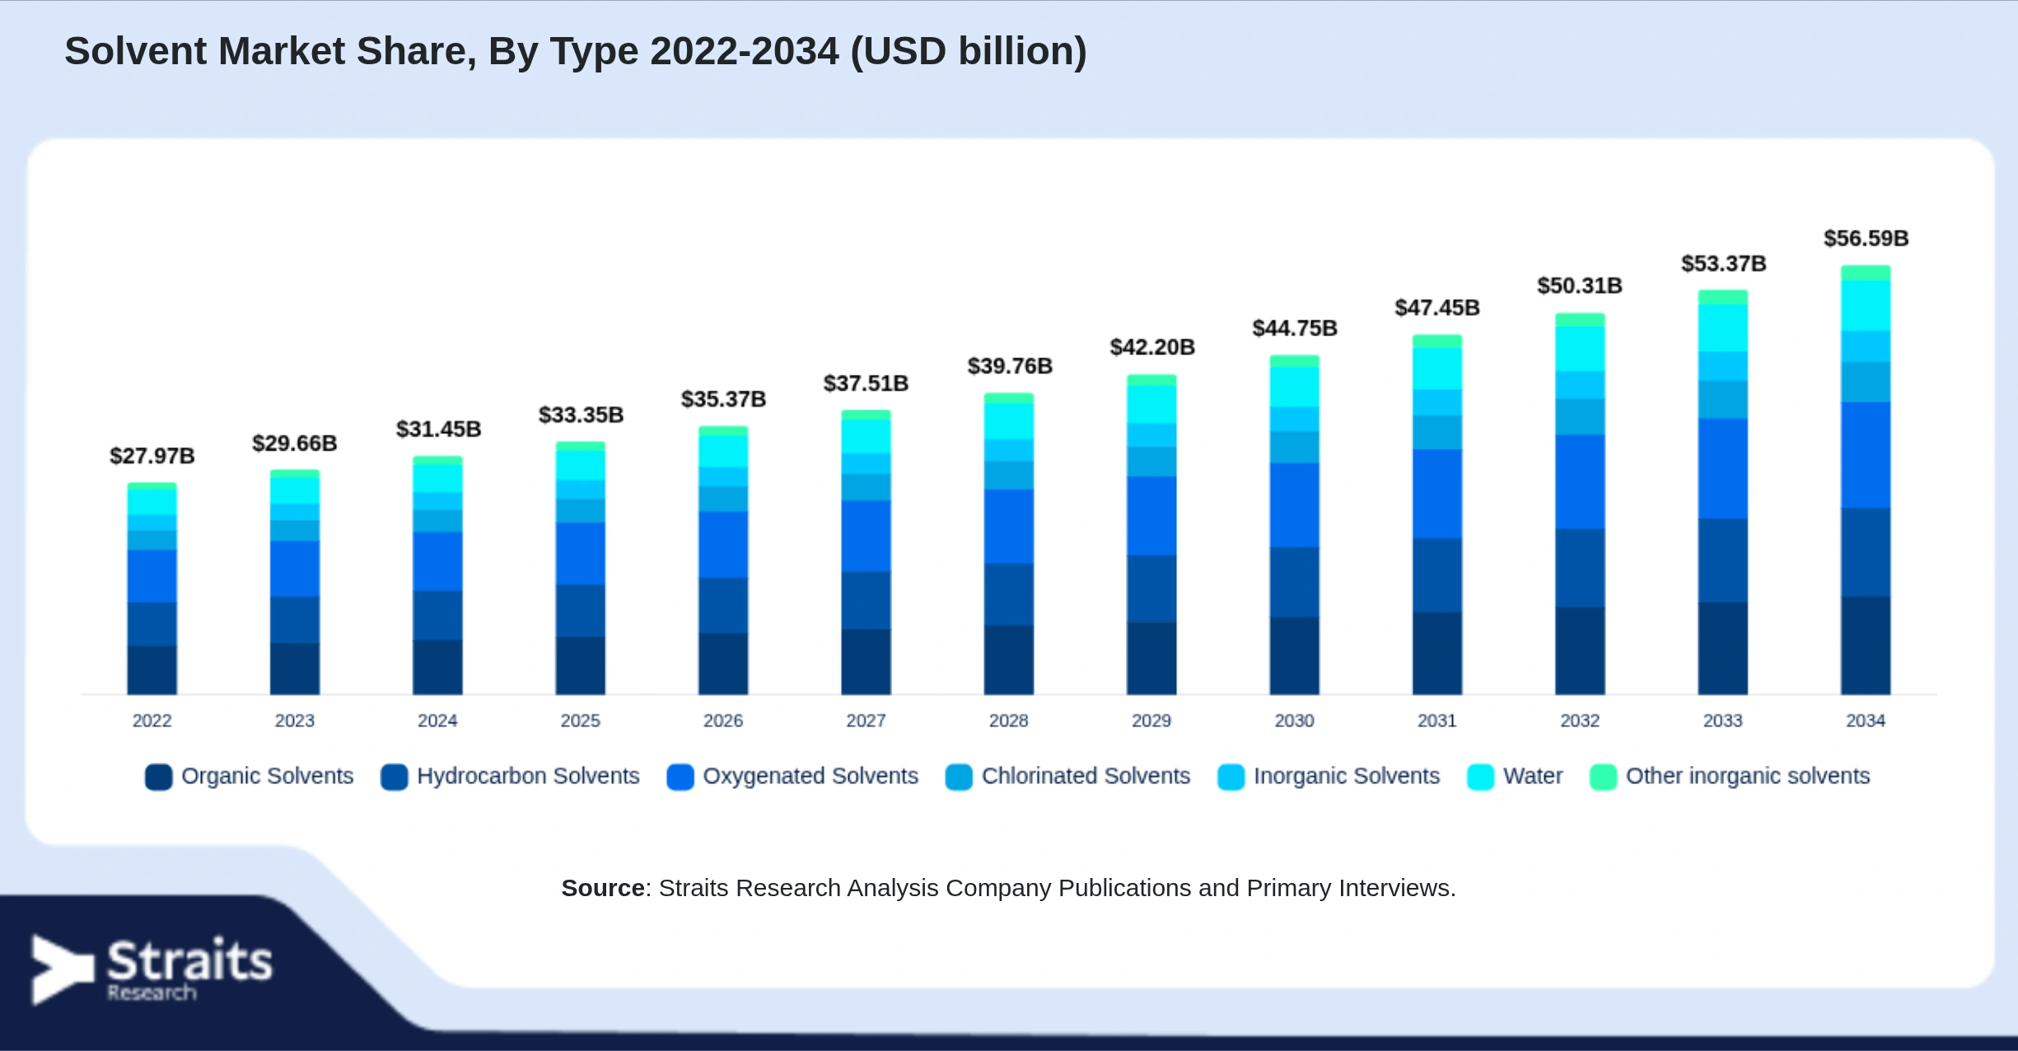Click the 2025 axis label
The height and width of the screenshot is (1051, 2018).
coord(581,721)
